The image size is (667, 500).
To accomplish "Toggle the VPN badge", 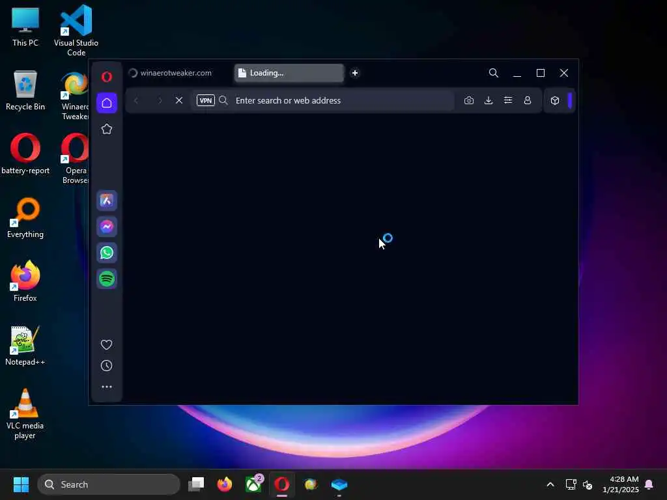I will coord(205,100).
